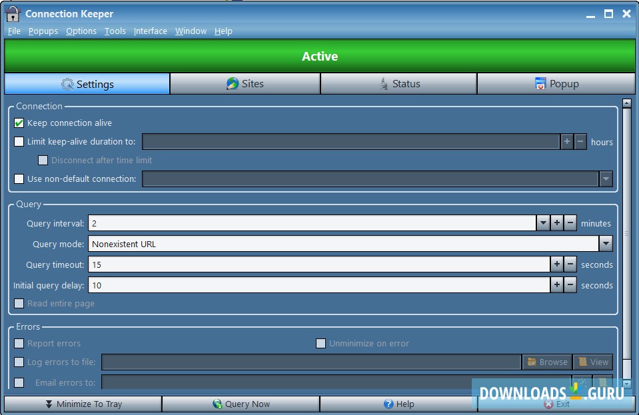Click the scrollbar up arrow
Screen dimensions: 639x415
click(x=627, y=103)
